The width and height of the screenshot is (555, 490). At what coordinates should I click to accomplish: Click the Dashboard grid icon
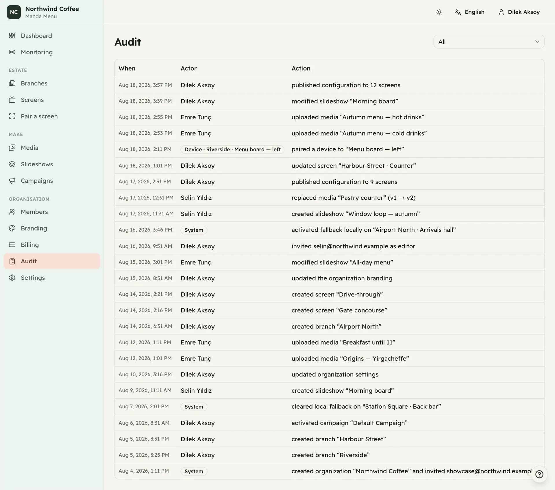(12, 36)
